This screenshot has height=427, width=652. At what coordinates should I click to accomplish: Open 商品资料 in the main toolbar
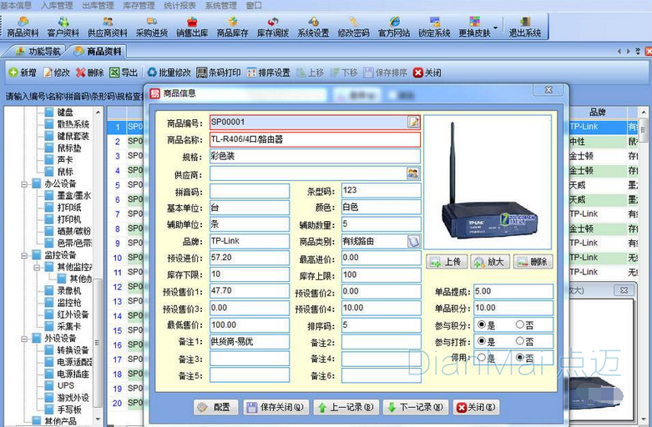[23, 27]
